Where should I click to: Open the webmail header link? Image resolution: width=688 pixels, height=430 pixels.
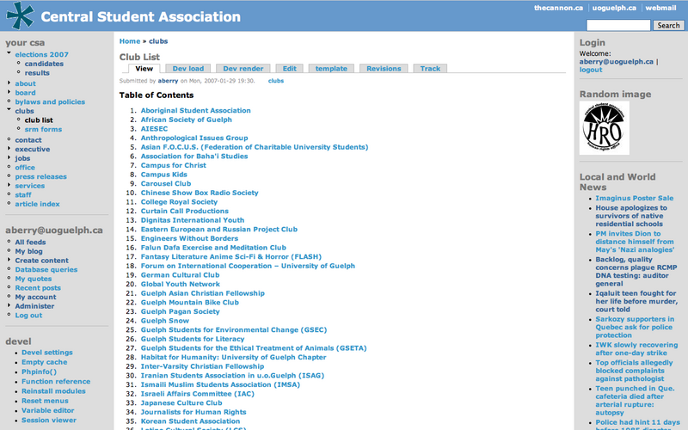(x=660, y=8)
